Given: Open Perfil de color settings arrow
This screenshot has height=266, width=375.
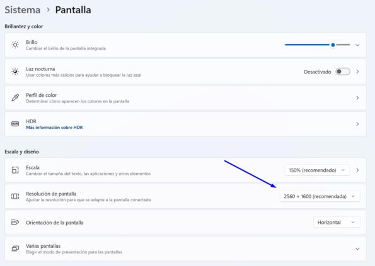Looking at the screenshot, I should coord(357,98).
